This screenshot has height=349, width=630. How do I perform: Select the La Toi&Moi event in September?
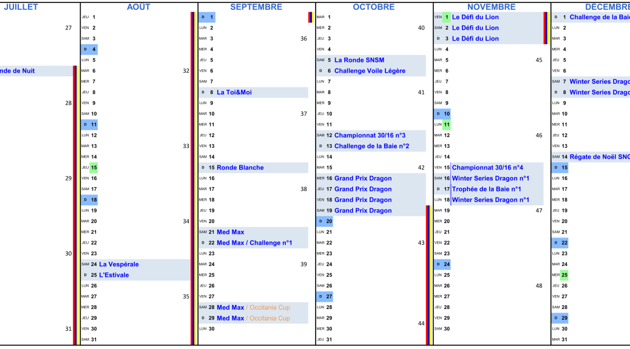234,92
